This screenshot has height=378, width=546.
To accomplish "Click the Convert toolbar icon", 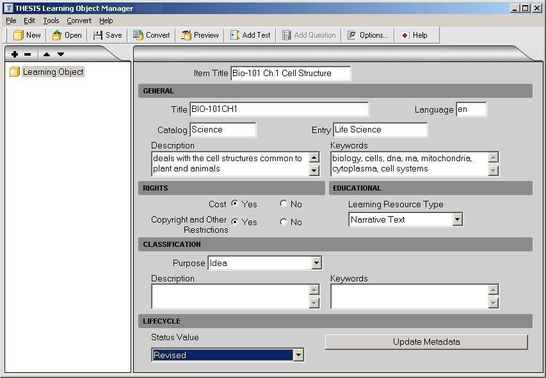I will (x=152, y=35).
